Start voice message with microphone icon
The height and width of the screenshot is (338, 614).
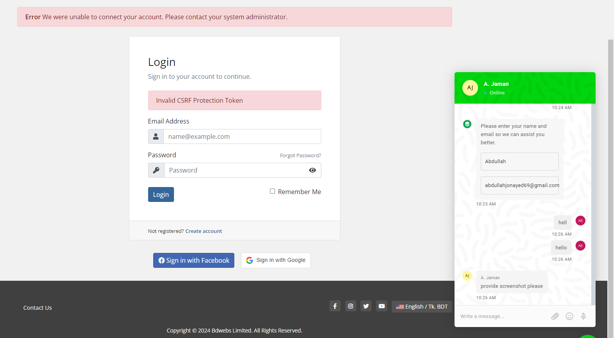pyautogui.click(x=583, y=316)
